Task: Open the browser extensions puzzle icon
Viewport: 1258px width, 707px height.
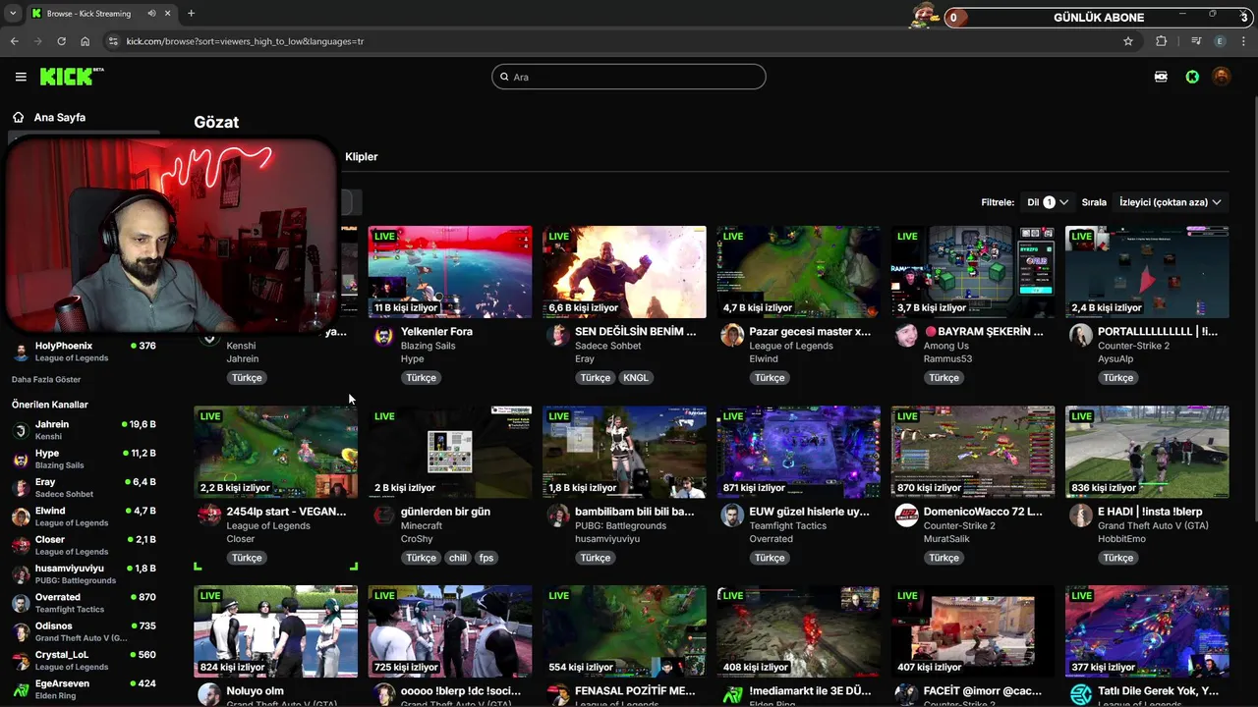Action: [x=1162, y=41]
